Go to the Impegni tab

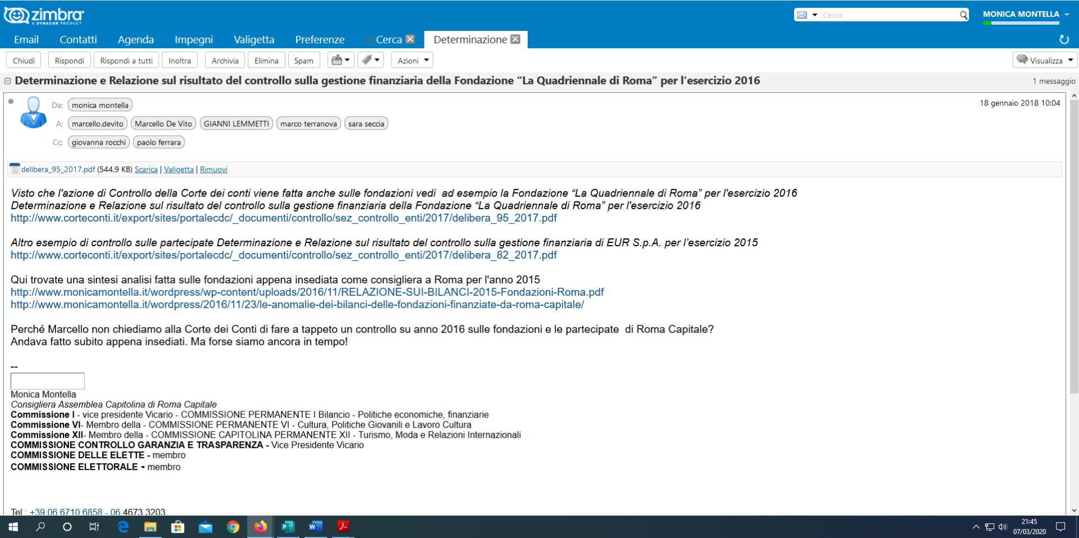click(193, 39)
